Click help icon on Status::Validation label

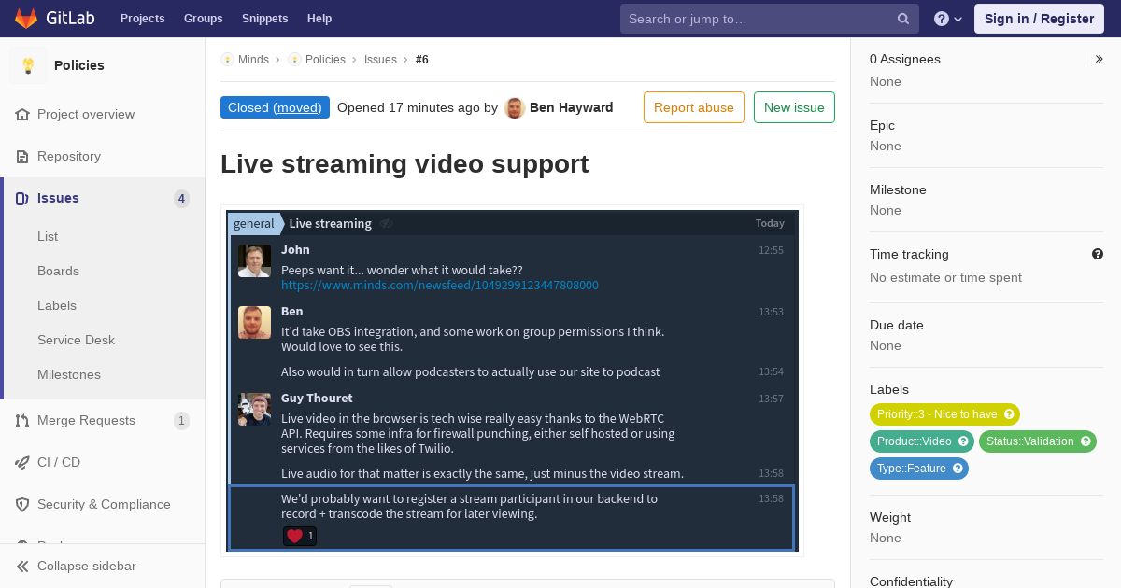[x=1086, y=441]
